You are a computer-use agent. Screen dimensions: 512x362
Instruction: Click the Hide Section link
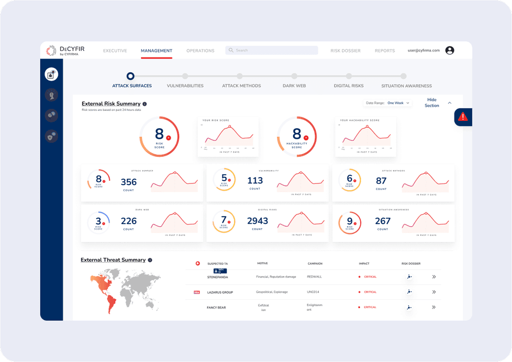pyautogui.click(x=431, y=103)
